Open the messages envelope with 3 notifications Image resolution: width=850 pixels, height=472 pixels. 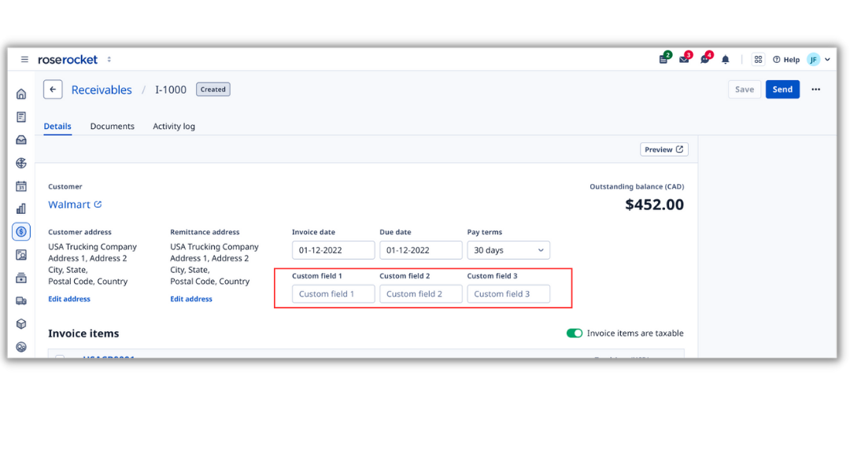683,59
